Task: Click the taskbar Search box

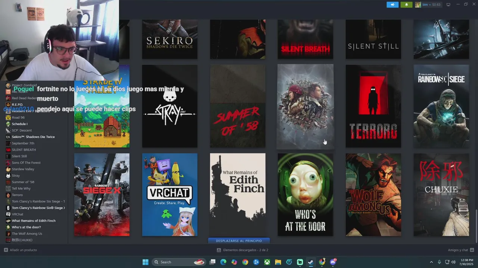Action: click(x=180, y=262)
